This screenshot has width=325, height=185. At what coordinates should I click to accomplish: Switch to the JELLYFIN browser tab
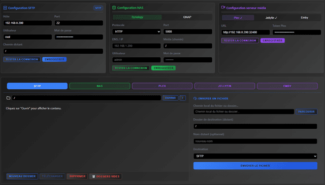pyautogui.click(x=224, y=86)
